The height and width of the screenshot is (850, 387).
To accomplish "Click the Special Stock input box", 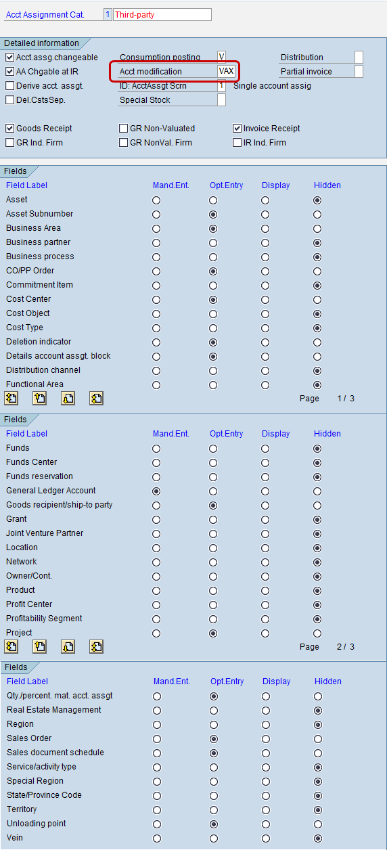I will 221,100.
